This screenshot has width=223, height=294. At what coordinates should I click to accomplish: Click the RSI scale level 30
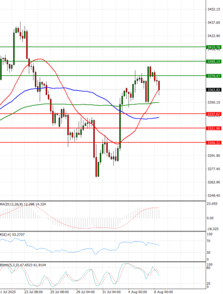209,253
